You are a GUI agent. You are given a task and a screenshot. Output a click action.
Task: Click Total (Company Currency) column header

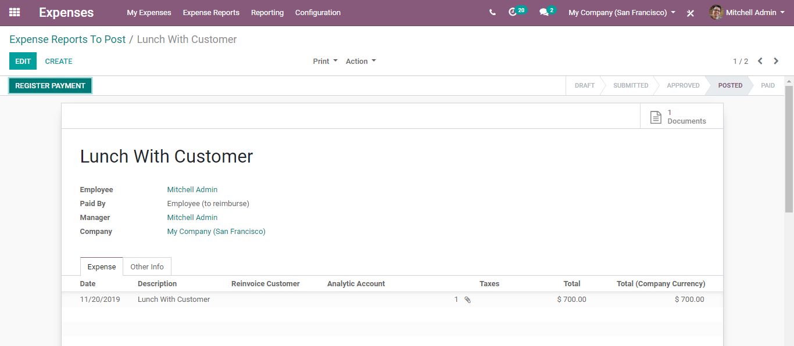(x=661, y=284)
